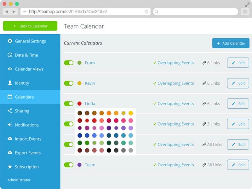This screenshot has height=189, width=252.
Task: Pick the hot pink swatch ending second row
Action: [131, 120]
